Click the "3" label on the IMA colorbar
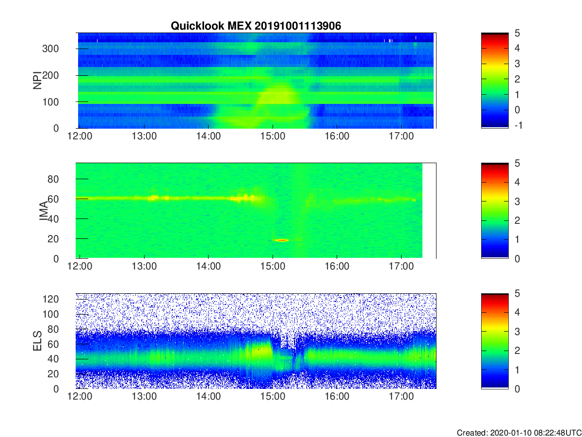 pos(517,202)
